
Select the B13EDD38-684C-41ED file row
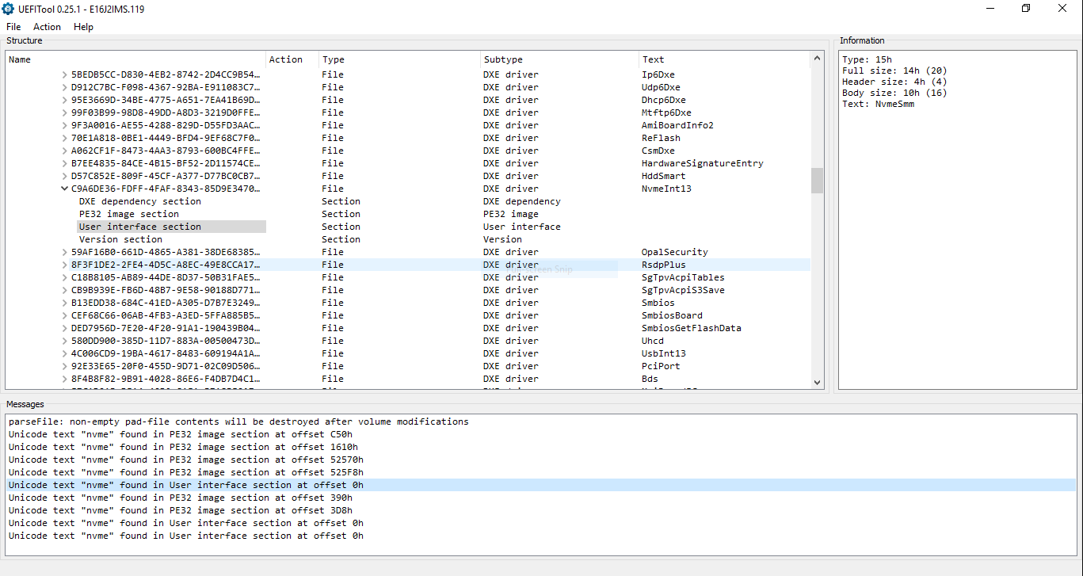(x=409, y=303)
